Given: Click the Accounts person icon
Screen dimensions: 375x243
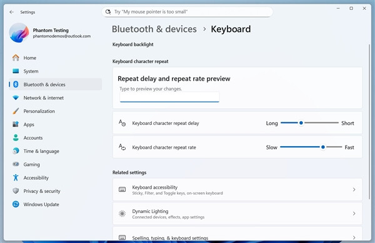Looking at the screenshot, I should tap(16, 137).
